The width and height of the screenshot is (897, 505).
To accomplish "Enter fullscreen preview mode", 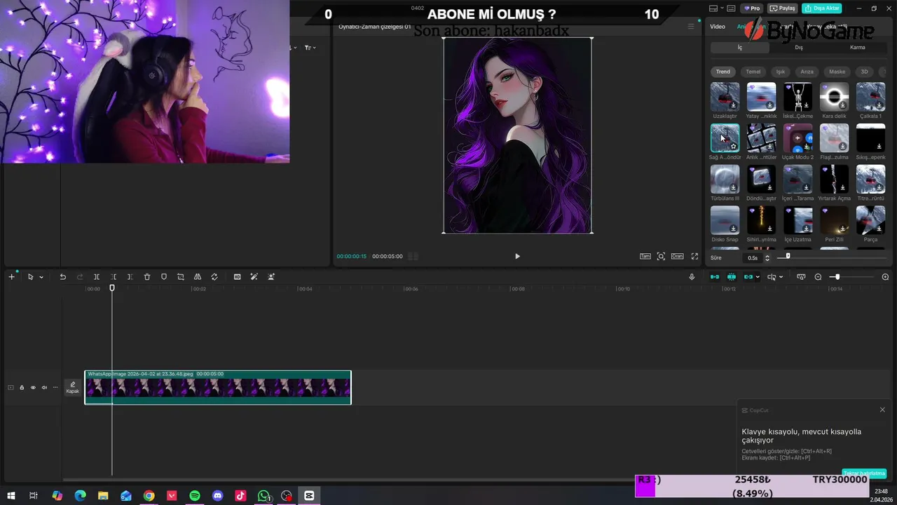I will pos(694,257).
